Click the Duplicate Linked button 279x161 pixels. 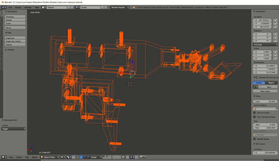15,41
